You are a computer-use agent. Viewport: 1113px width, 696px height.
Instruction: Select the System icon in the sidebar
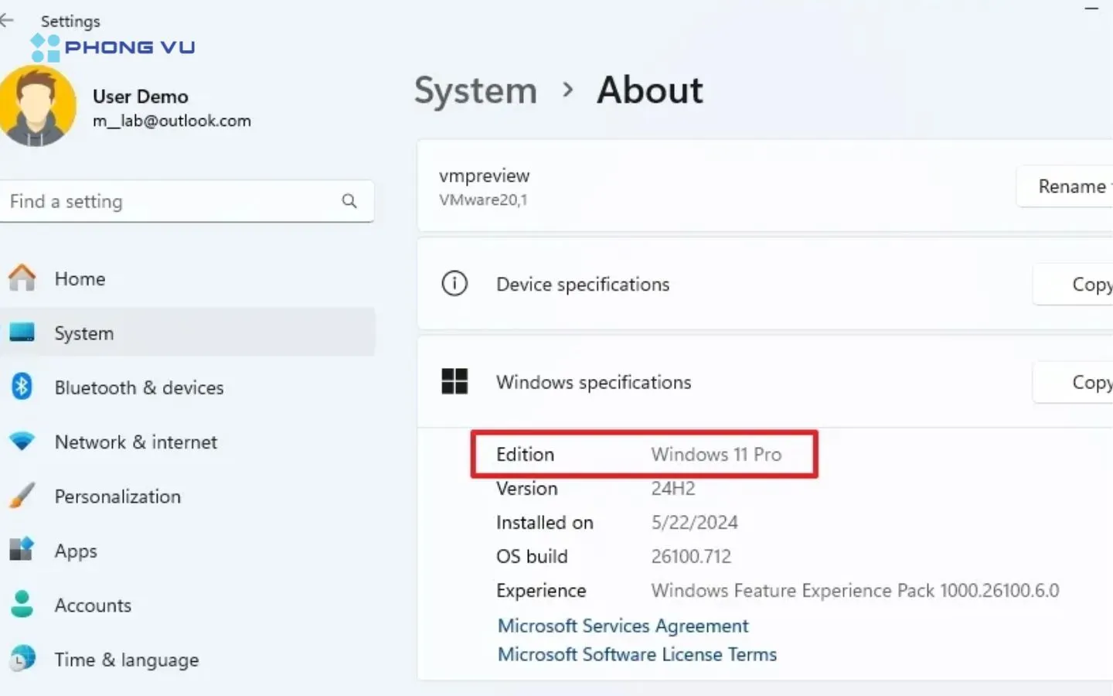pyautogui.click(x=22, y=333)
